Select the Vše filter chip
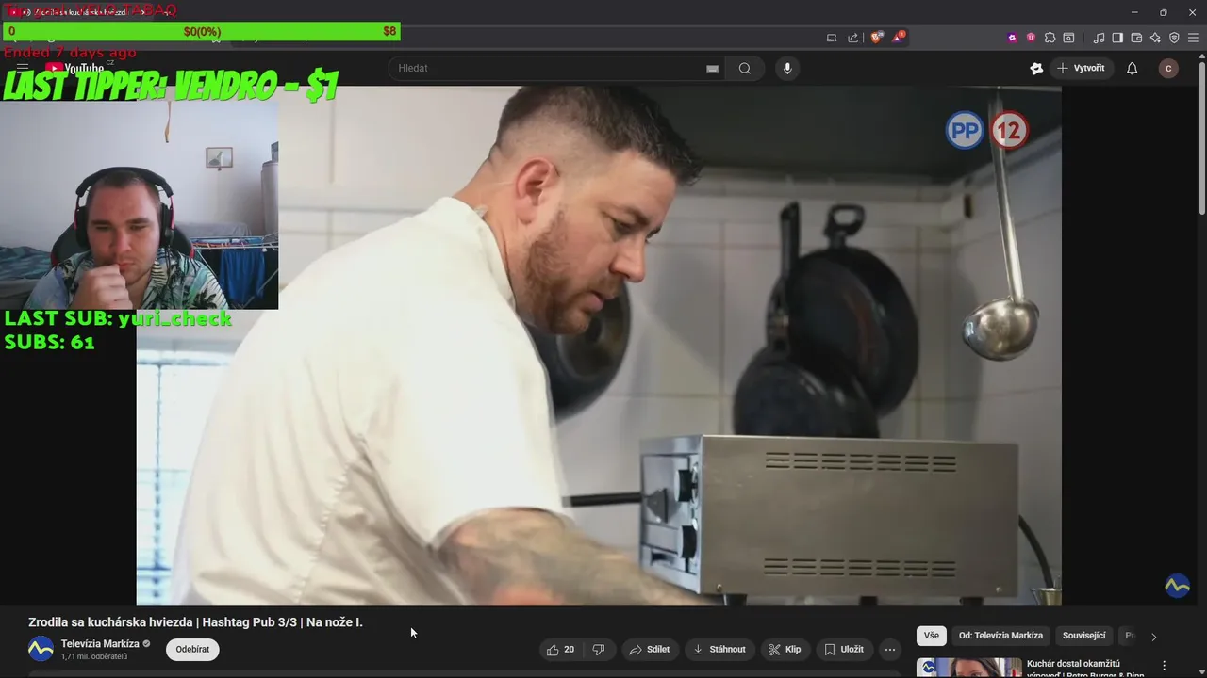The height and width of the screenshot is (678, 1207). click(932, 636)
